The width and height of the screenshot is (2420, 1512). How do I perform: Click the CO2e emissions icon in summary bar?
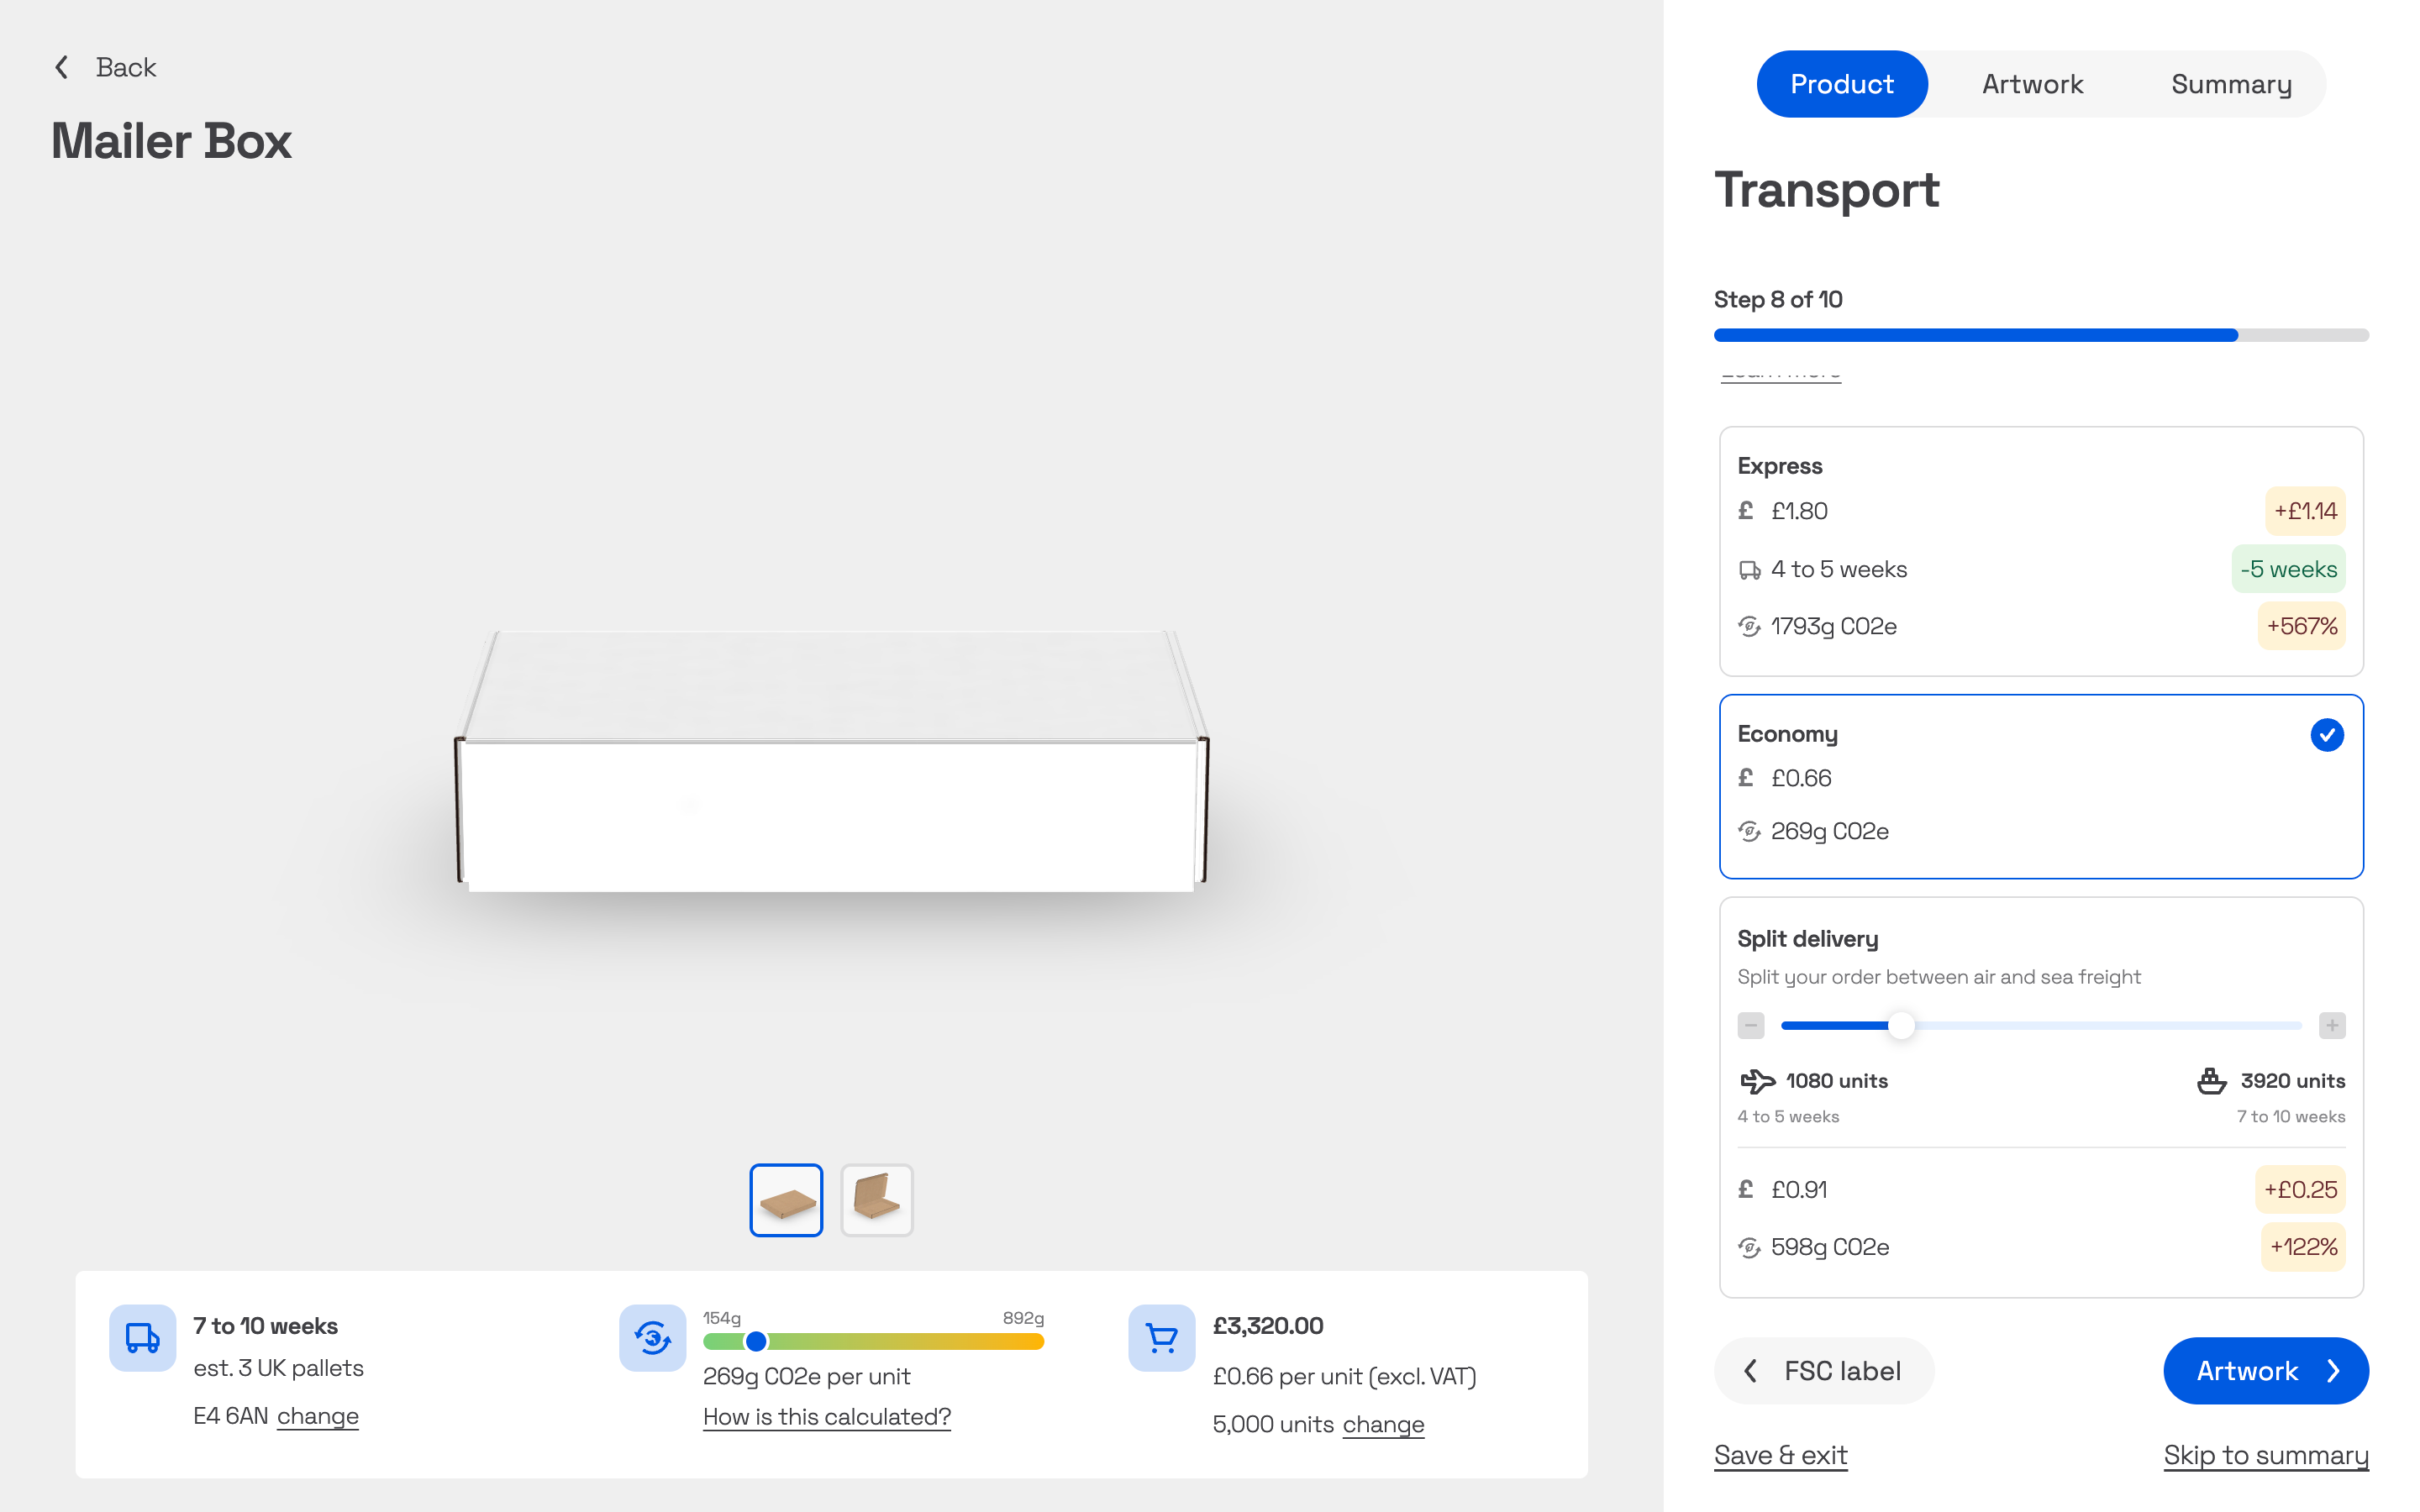point(652,1337)
